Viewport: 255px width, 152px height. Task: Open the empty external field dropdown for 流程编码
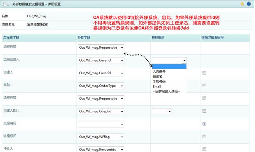101,124
